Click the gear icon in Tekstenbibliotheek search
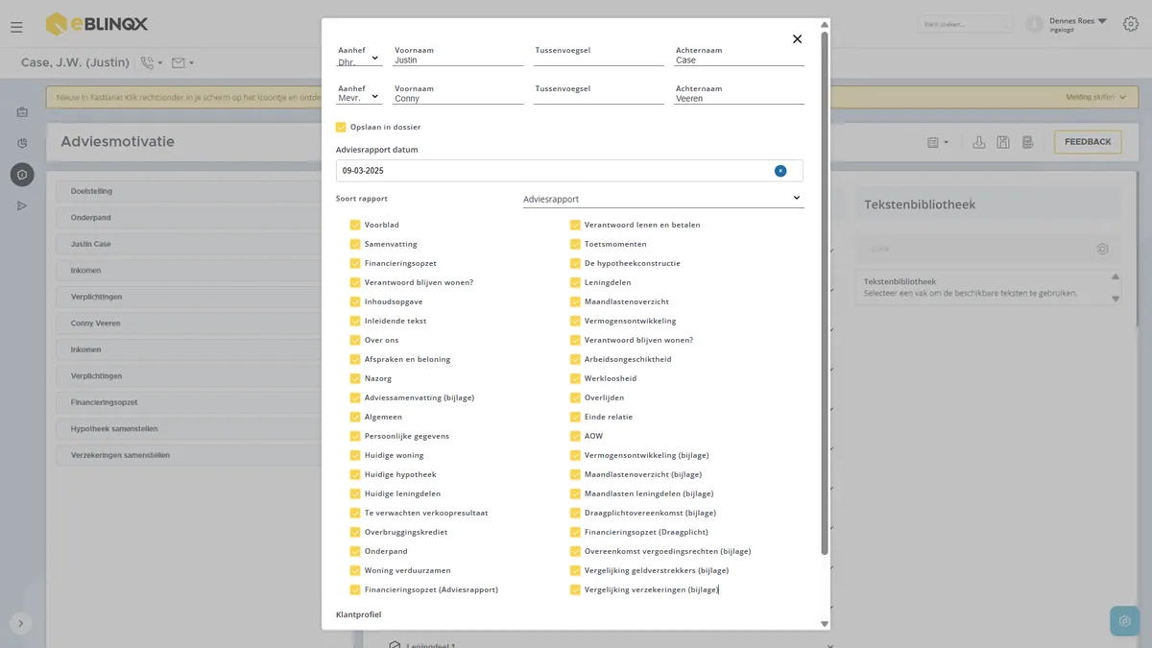The height and width of the screenshot is (648, 1152). (1103, 250)
